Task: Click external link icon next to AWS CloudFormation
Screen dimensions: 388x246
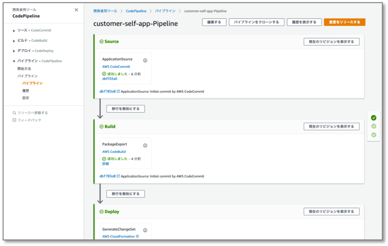Action: (138, 236)
